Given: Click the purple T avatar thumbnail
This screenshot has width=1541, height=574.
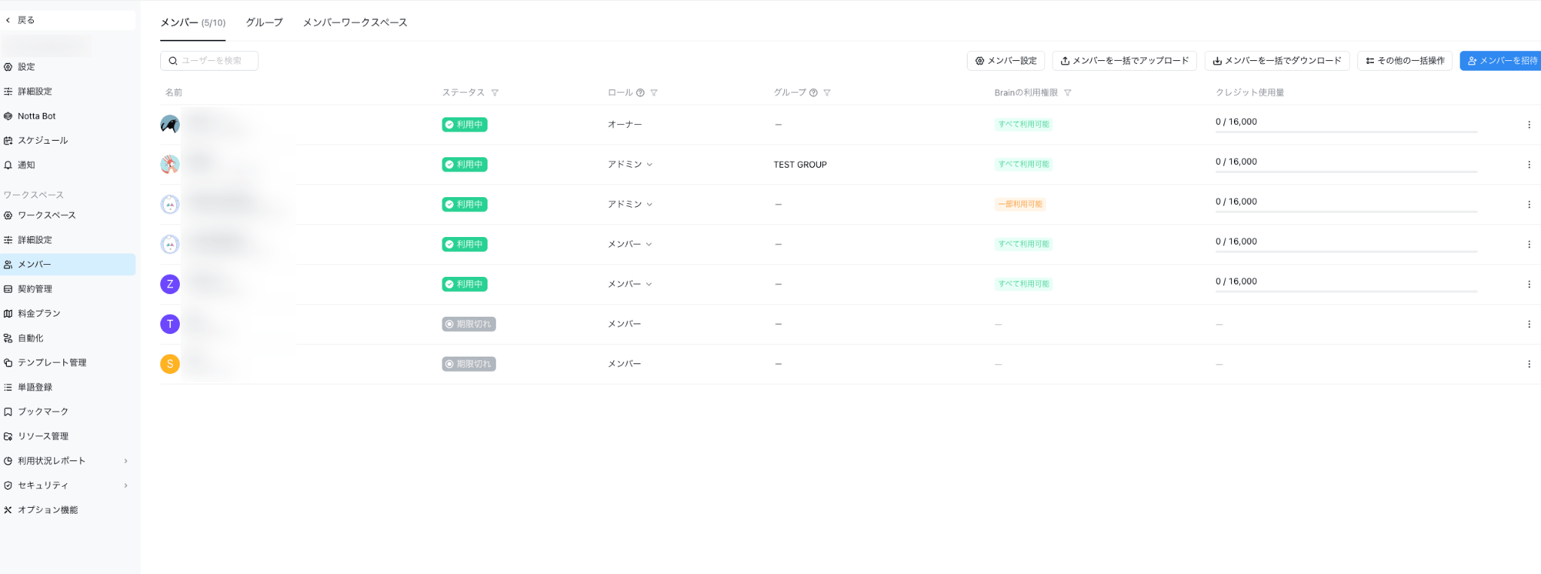Looking at the screenshot, I should pyautogui.click(x=170, y=324).
